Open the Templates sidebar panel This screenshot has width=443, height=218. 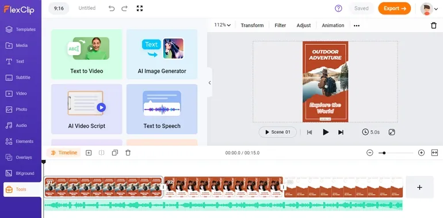coord(21,29)
